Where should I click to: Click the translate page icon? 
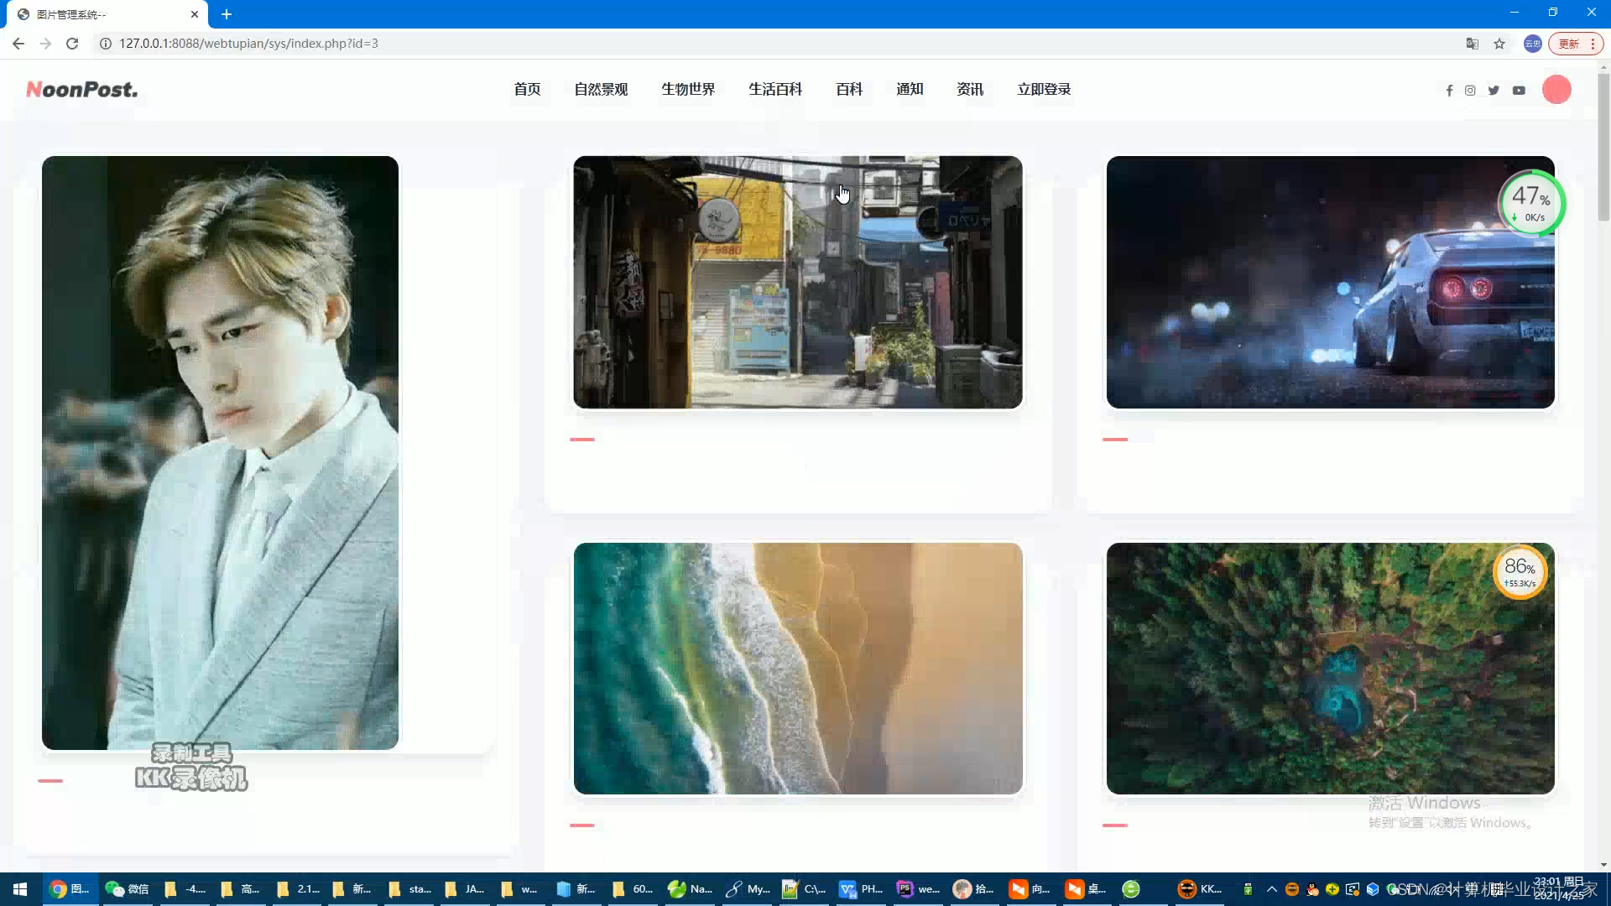(1472, 44)
